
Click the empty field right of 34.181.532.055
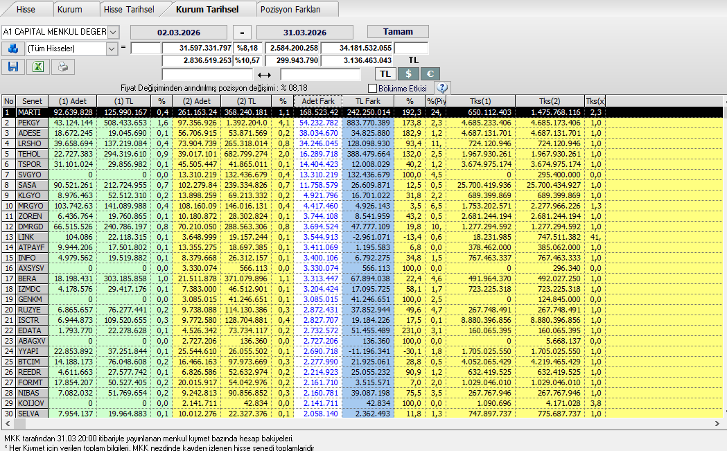point(411,48)
